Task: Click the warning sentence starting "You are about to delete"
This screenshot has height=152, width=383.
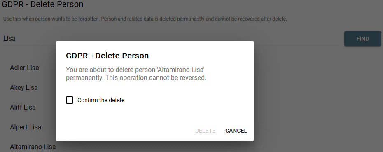Action: tap(136, 74)
